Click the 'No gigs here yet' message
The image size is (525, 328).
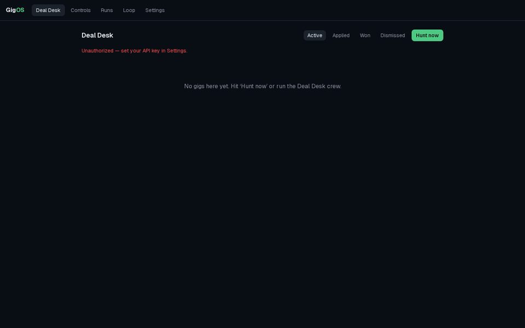[x=262, y=86]
